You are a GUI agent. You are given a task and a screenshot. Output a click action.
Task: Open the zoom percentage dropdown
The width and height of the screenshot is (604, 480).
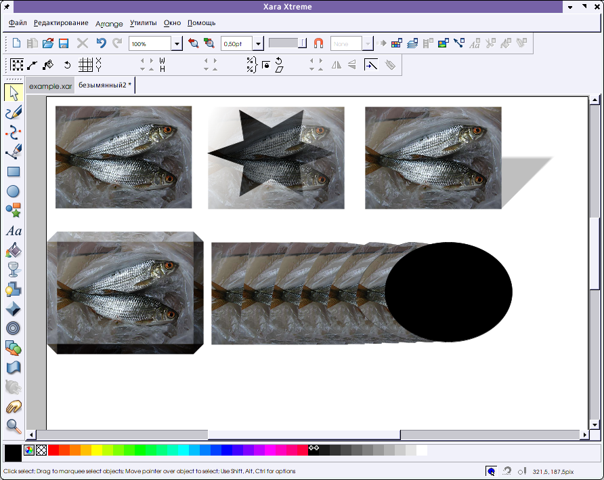pyautogui.click(x=177, y=44)
